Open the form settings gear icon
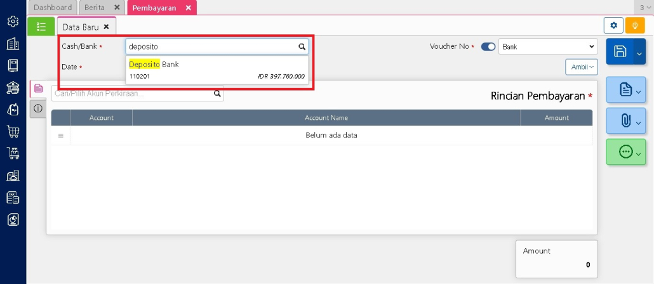This screenshot has width=654, height=284. 613,25
